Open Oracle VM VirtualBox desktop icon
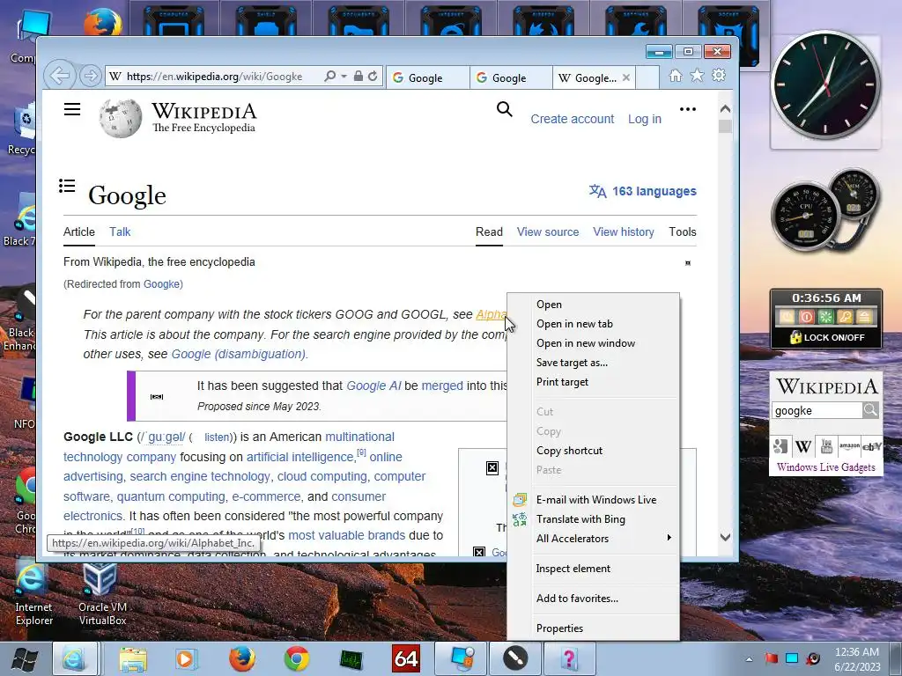This screenshot has height=676, width=902. coord(102,595)
